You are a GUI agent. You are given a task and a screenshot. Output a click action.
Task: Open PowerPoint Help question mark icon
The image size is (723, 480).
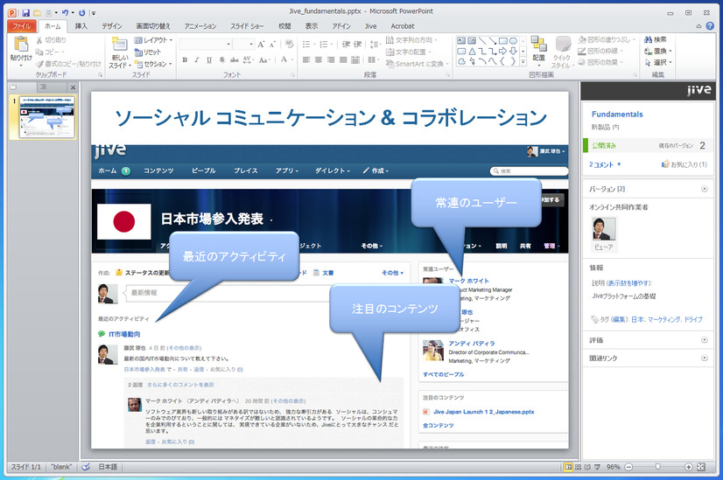tap(710, 26)
